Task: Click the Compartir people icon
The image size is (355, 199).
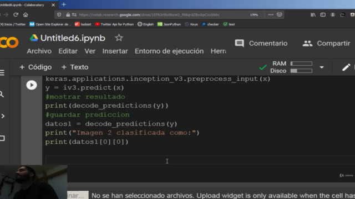Action: pyautogui.click(x=307, y=43)
